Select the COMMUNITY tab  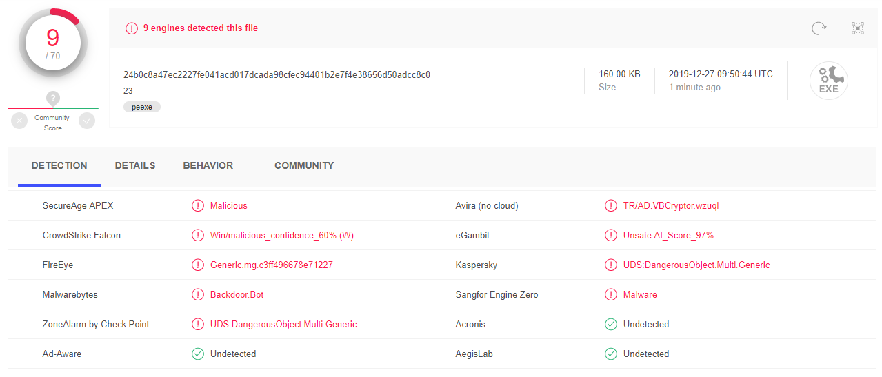pyautogui.click(x=304, y=166)
